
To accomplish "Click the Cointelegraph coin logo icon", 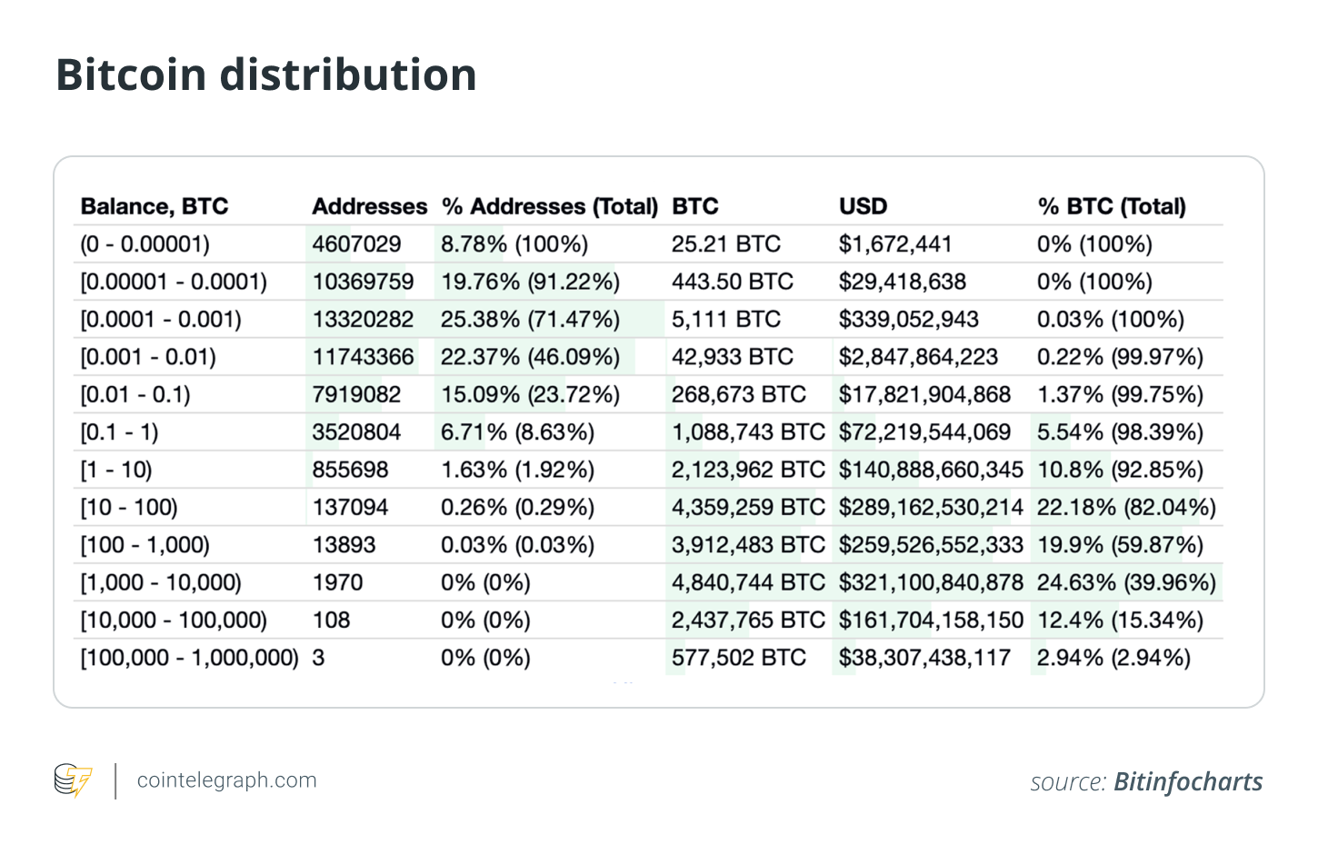I will click(73, 780).
